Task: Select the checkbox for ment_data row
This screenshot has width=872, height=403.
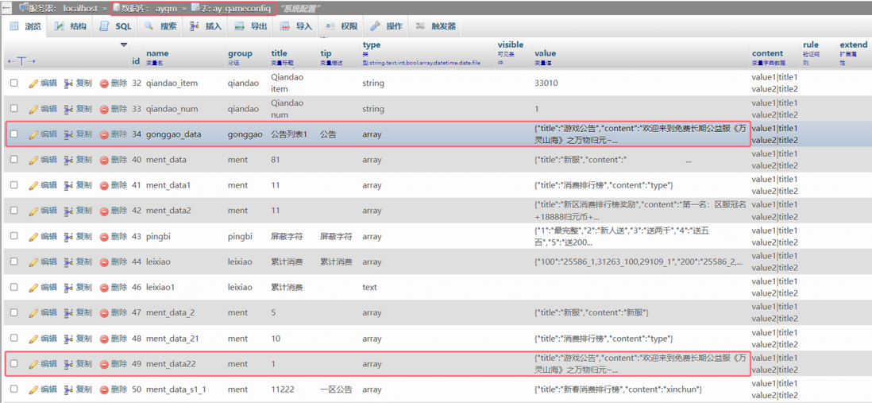Action: pyautogui.click(x=14, y=160)
